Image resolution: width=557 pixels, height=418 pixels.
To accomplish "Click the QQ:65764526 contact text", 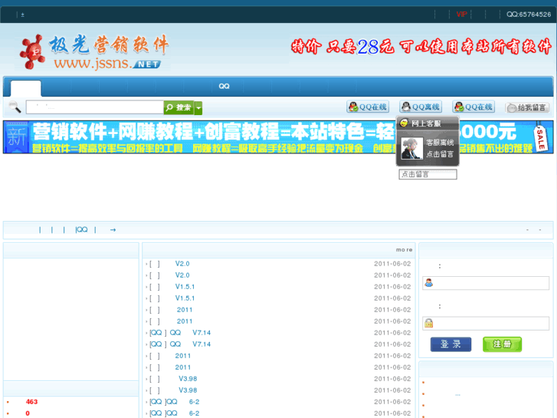I will click(529, 15).
